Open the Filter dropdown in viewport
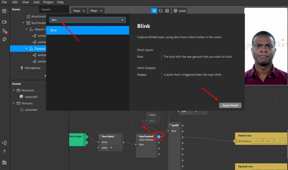 [96, 11]
